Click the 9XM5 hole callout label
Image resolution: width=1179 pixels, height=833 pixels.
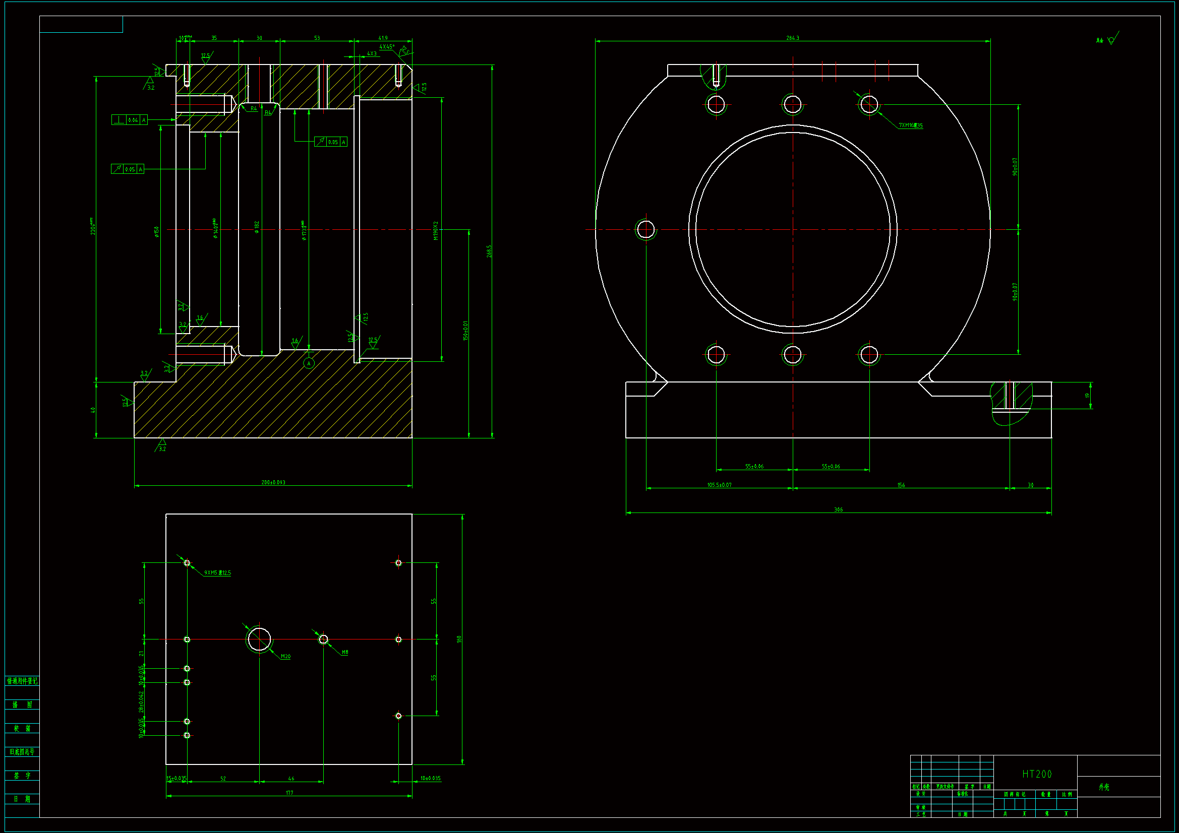point(218,573)
